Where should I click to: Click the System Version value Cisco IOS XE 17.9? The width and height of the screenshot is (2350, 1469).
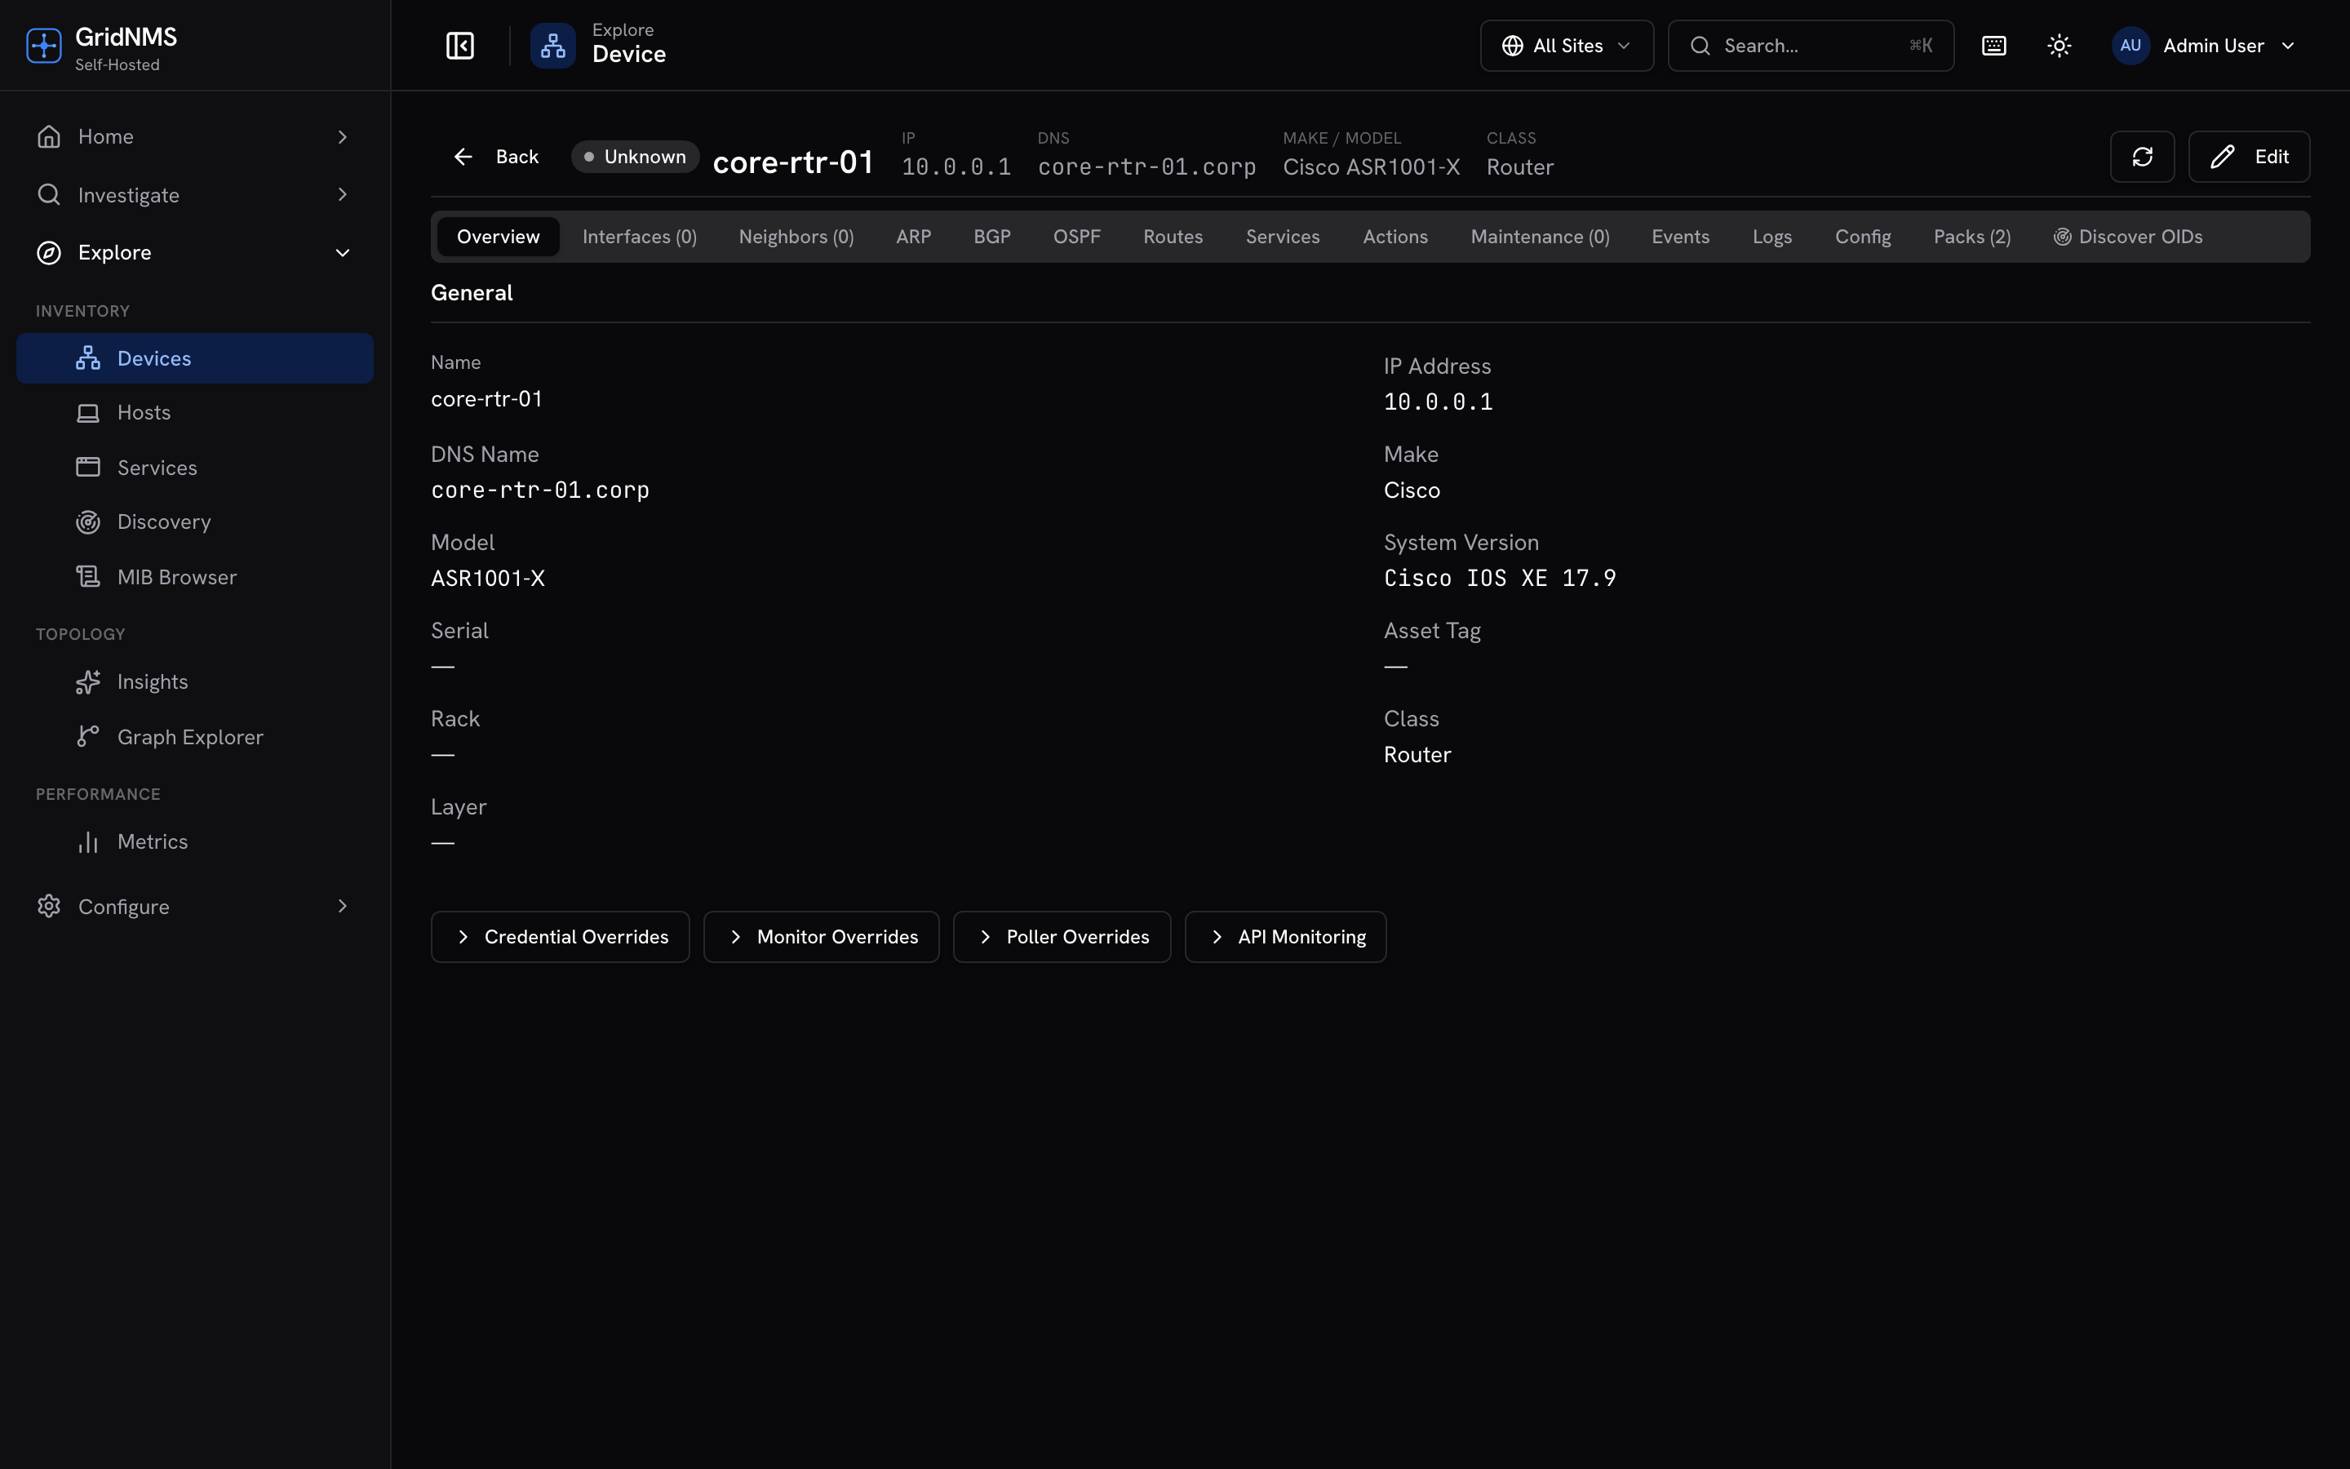pyautogui.click(x=1499, y=579)
